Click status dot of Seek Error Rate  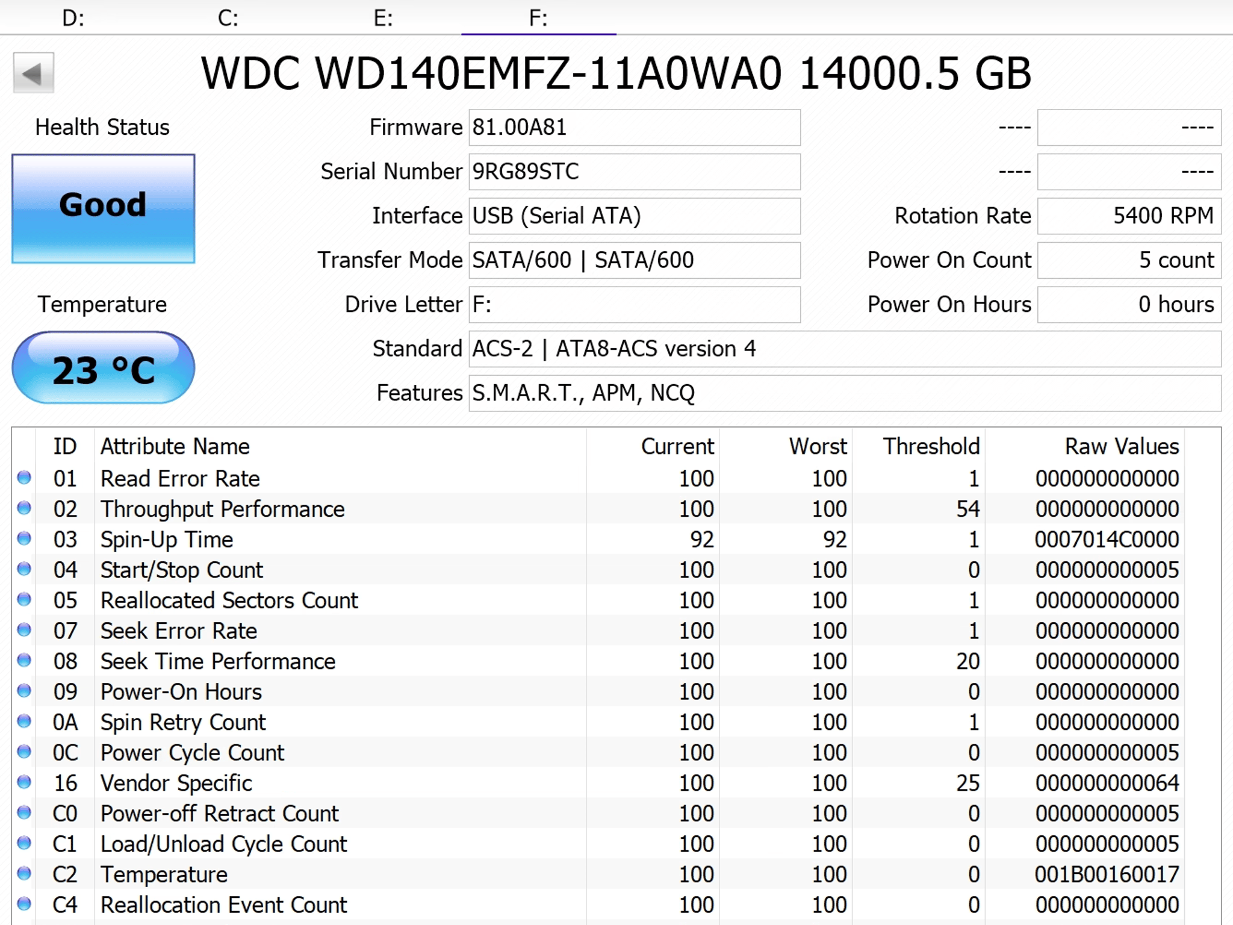click(24, 630)
